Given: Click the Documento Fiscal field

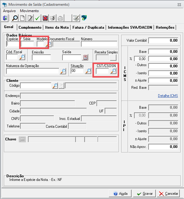Looking at the screenshot, I should 66,44.
